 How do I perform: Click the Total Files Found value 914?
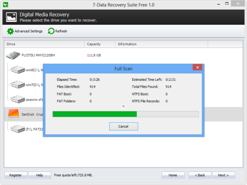click(x=168, y=87)
